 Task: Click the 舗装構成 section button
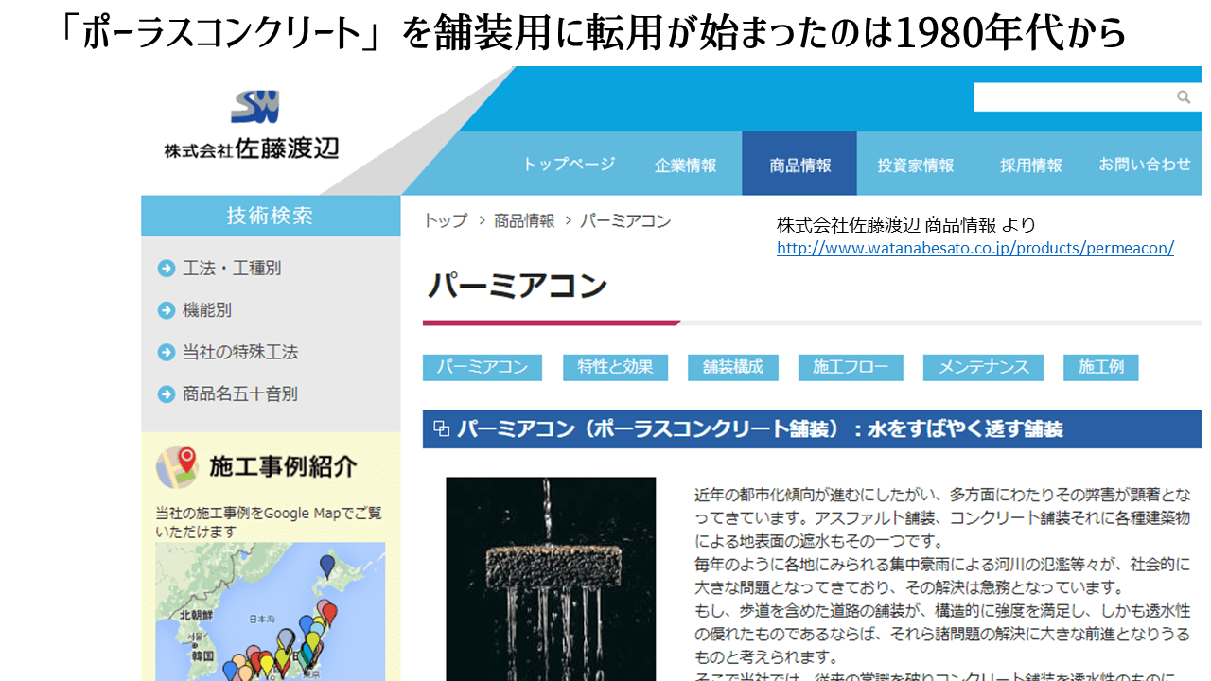(732, 367)
